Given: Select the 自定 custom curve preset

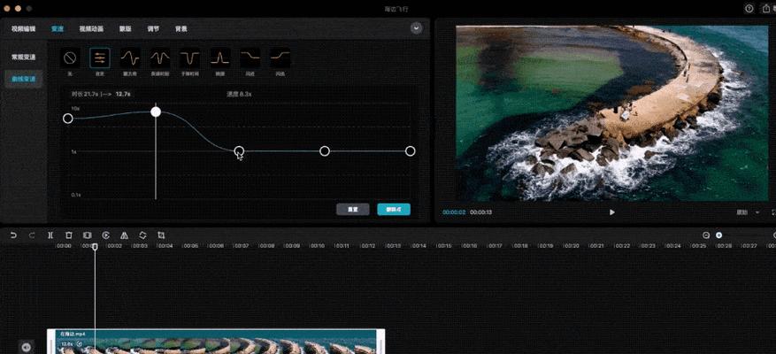Looking at the screenshot, I should pyautogui.click(x=99, y=58).
